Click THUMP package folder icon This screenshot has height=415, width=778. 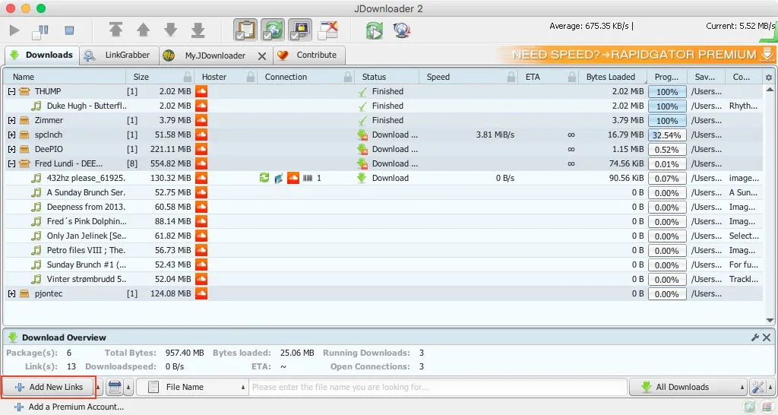click(x=24, y=91)
